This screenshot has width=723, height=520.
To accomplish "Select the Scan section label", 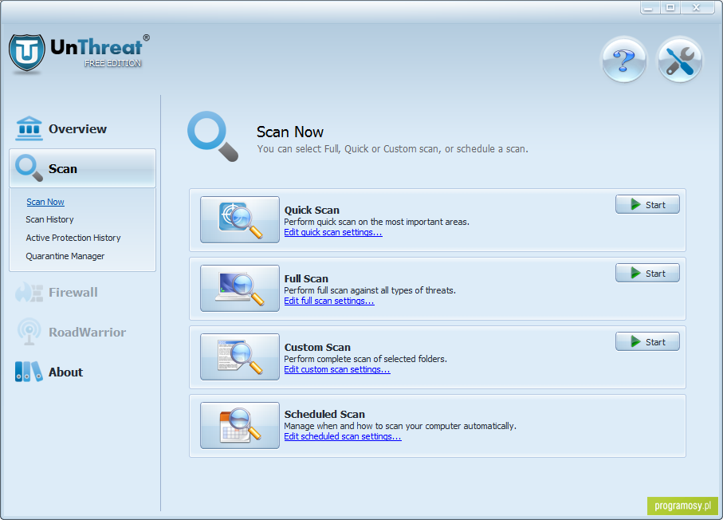I will [63, 169].
